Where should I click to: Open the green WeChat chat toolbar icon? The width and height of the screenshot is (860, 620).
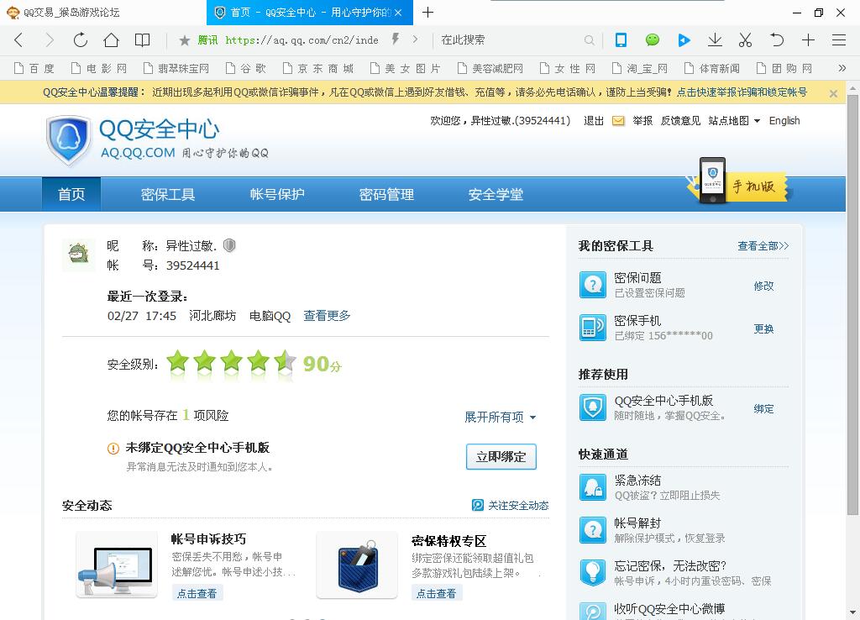point(652,40)
